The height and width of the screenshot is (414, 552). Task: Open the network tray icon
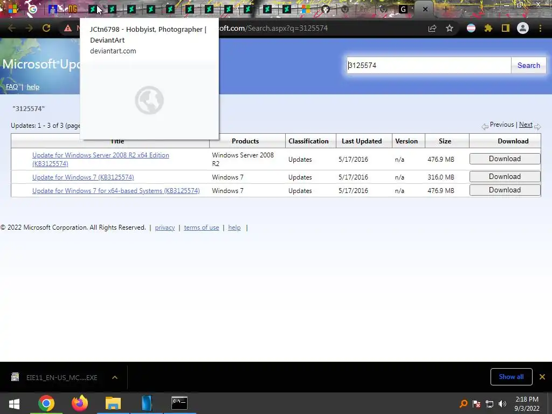[x=489, y=404]
